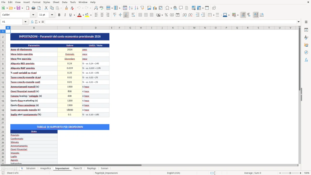Click the 100% zoom level
Screen dimensions: 311x175
[307, 173]
